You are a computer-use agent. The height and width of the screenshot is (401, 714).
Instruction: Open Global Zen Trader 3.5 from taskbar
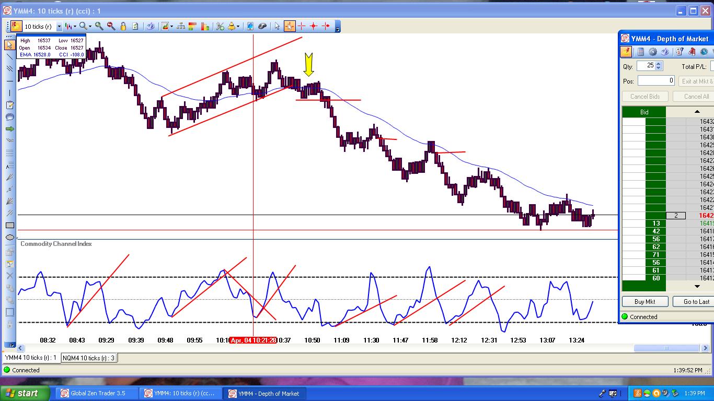98,393
